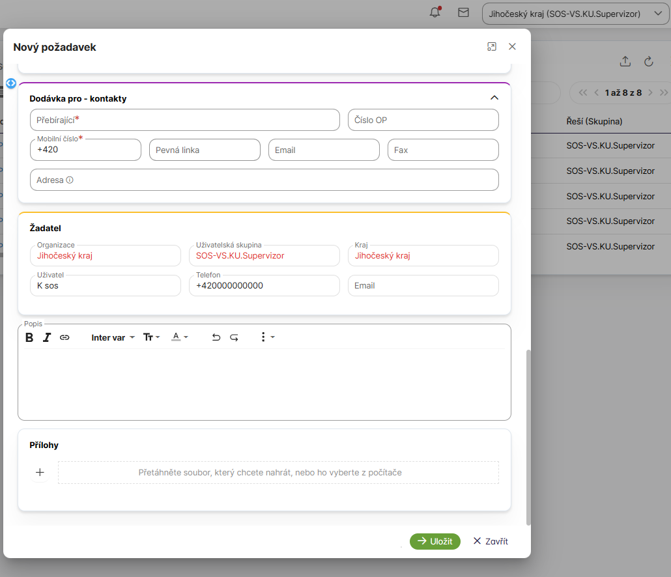Image resolution: width=671 pixels, height=577 pixels.
Task: Click the Bold formatting icon
Action: pyautogui.click(x=29, y=337)
